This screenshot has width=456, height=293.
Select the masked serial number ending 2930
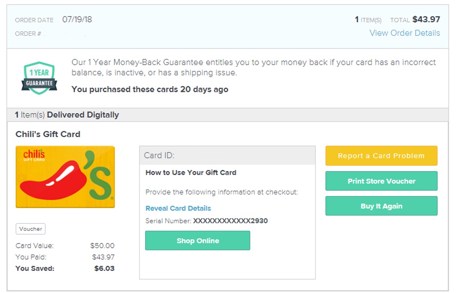click(x=230, y=221)
